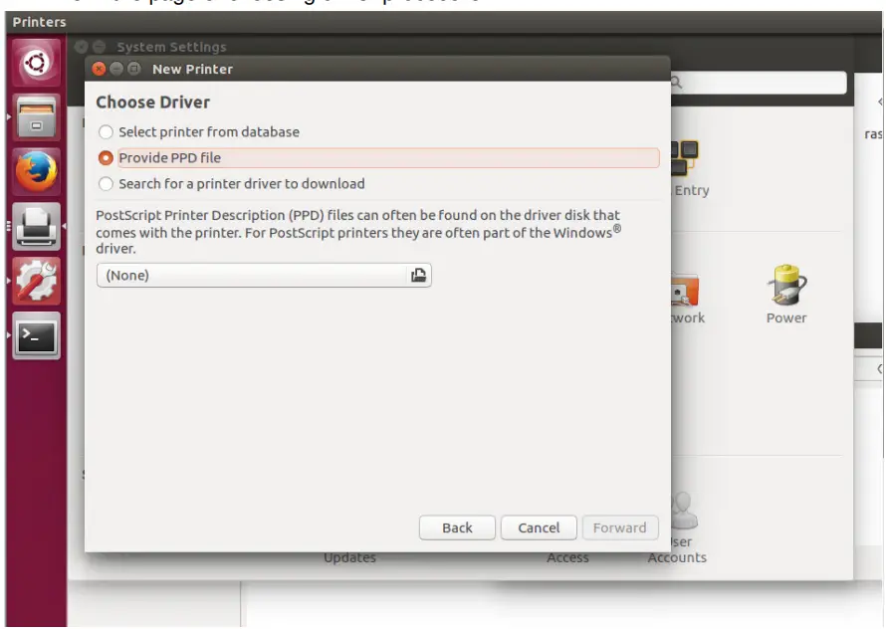Viewport: 886px width, 629px height.
Task: Close the New Printer dialog
Action: (x=99, y=69)
